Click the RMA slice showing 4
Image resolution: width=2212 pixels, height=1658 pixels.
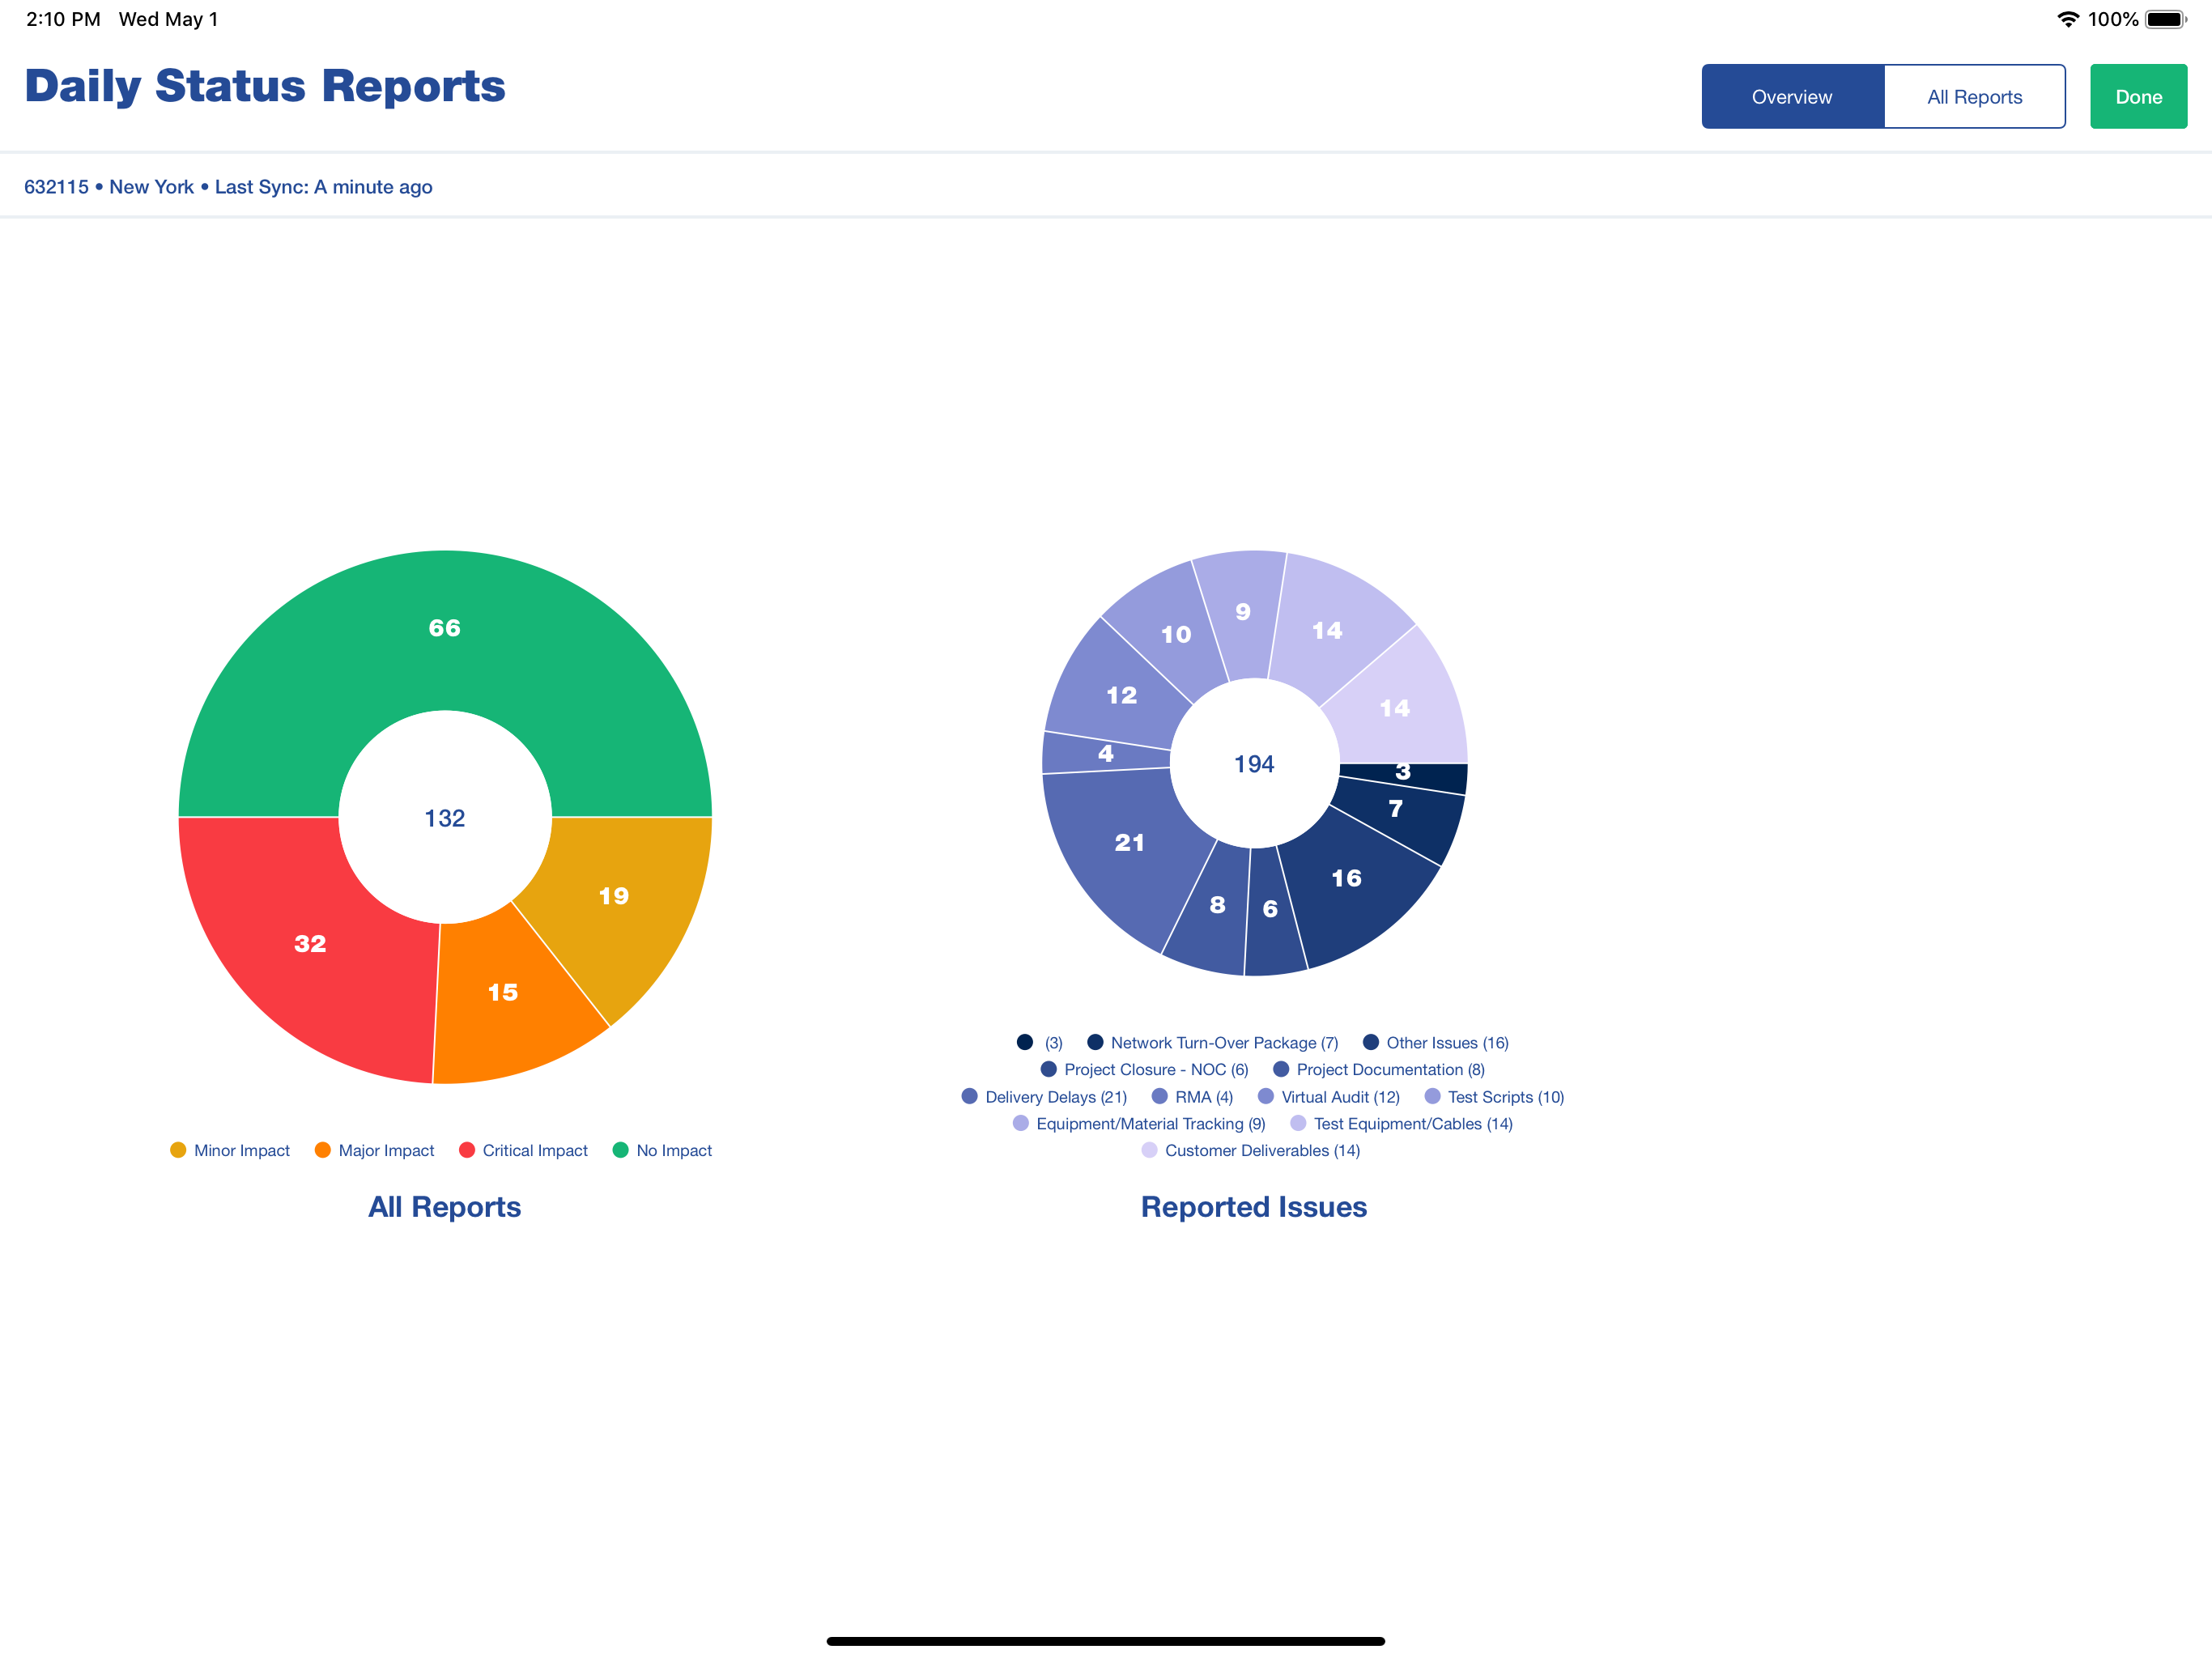tap(1105, 753)
